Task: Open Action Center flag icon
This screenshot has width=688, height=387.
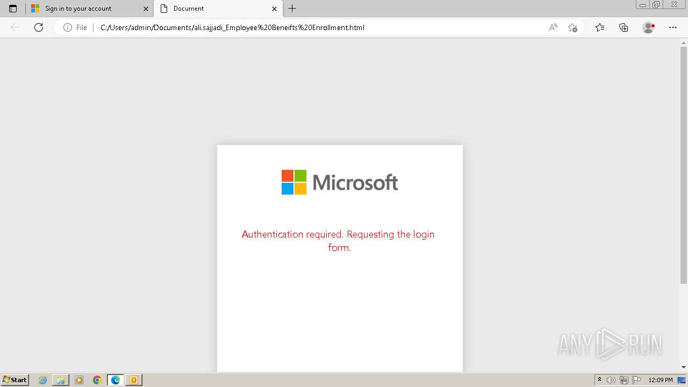Action: (637, 380)
